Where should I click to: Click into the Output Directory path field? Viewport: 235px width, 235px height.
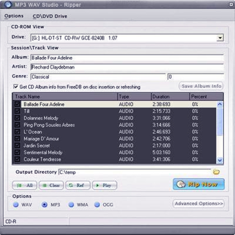[135, 172]
